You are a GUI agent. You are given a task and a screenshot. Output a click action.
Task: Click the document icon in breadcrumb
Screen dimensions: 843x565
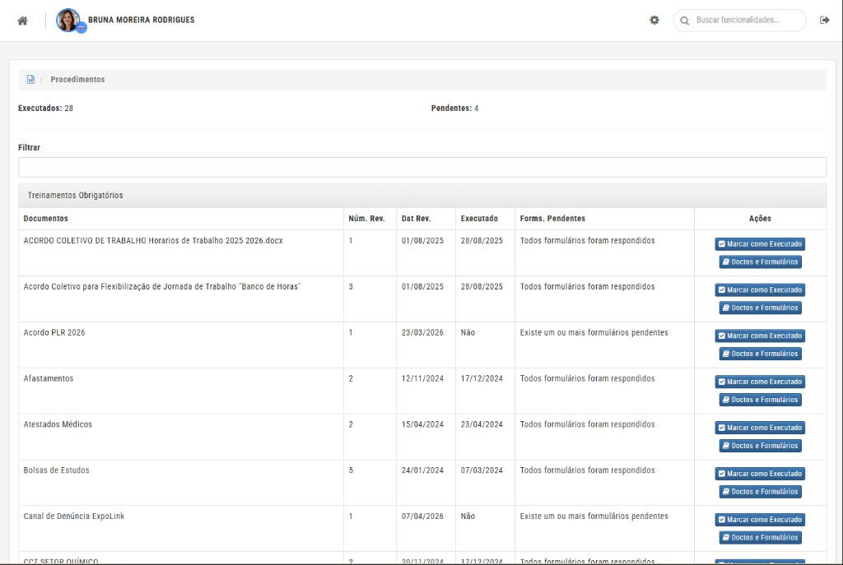pos(30,79)
